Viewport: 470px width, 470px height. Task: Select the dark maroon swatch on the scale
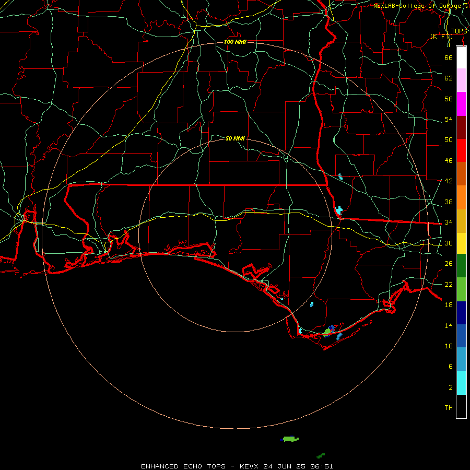click(461, 127)
